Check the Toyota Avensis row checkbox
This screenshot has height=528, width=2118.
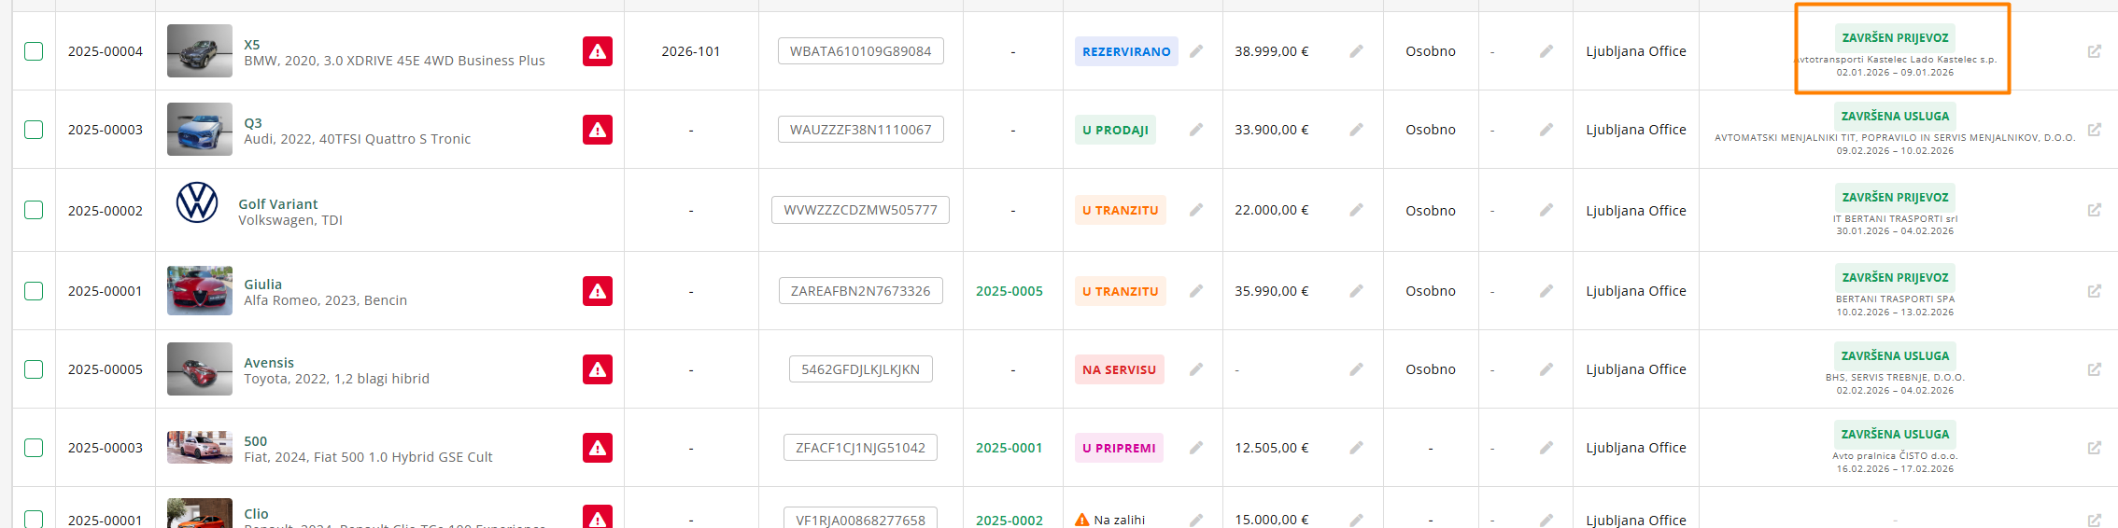click(x=34, y=369)
